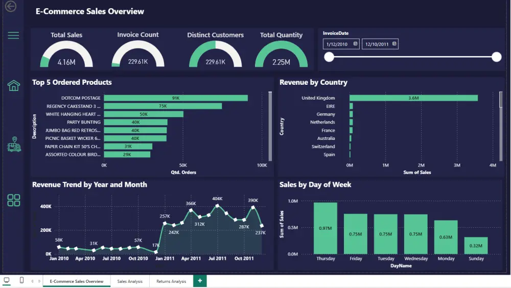Click the start date field 1/12/2010
The height and width of the screenshot is (288, 511).
click(x=341, y=44)
